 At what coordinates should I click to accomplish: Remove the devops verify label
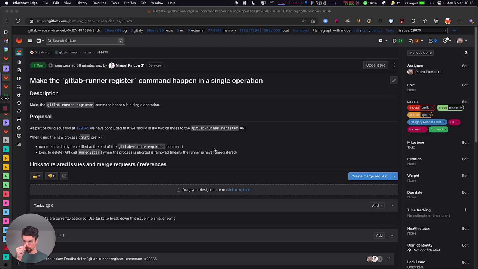coord(432,108)
